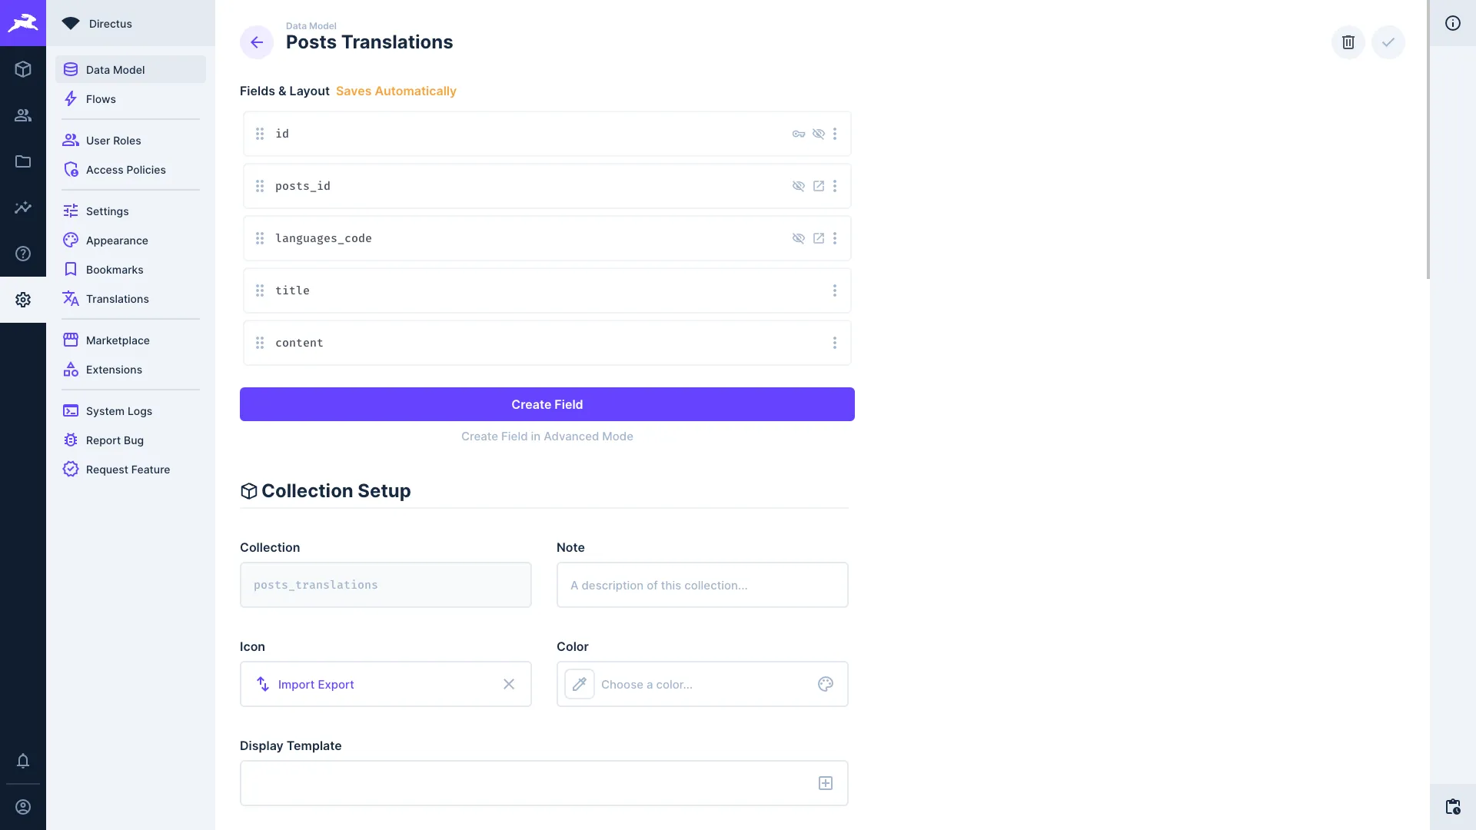
Task: Open the color palette picker for the collection
Action: point(825,684)
